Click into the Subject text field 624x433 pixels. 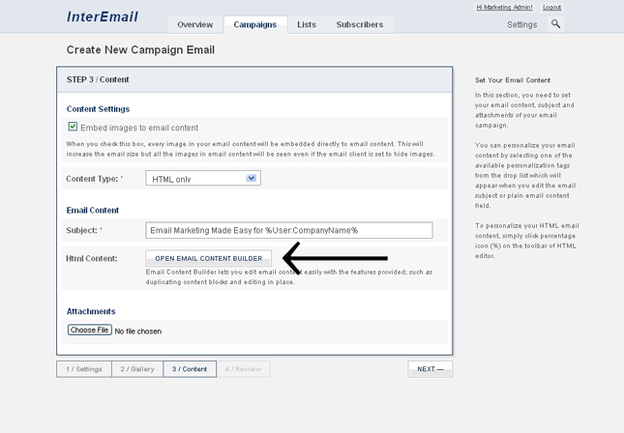289,230
